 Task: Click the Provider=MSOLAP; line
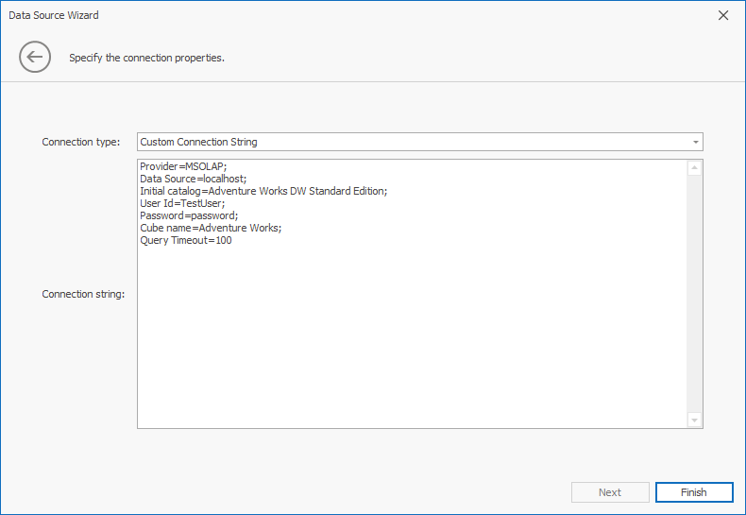(x=183, y=166)
